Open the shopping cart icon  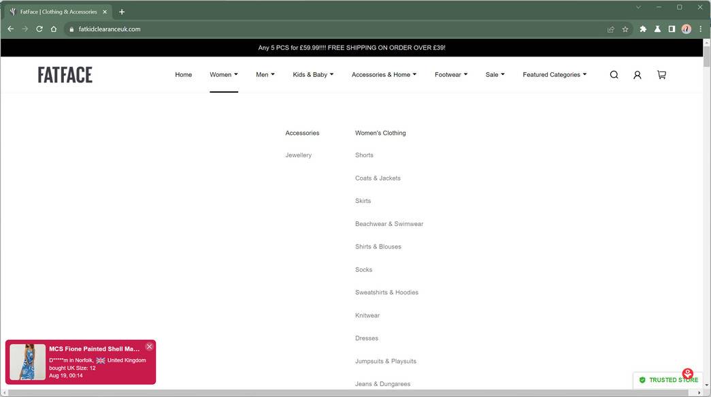click(x=661, y=75)
